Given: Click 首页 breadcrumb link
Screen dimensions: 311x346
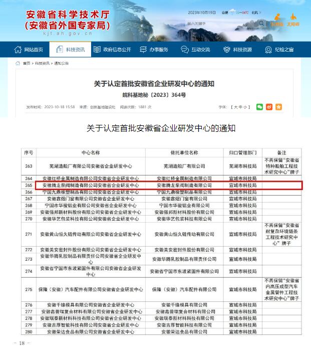Looking at the screenshot, I should click(27, 63).
